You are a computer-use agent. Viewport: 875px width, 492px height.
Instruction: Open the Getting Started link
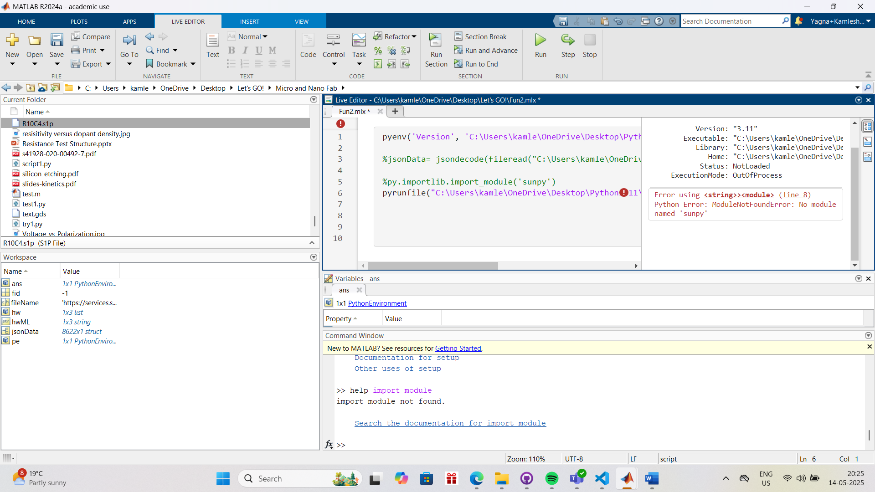tap(458, 348)
